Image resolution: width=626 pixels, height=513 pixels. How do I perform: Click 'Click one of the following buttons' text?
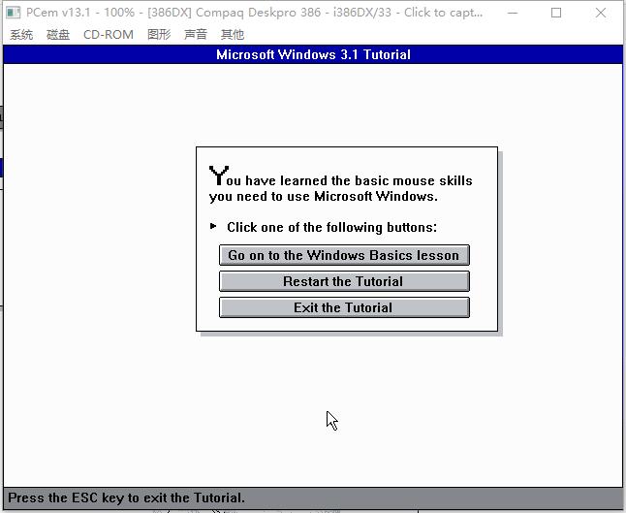click(x=331, y=227)
